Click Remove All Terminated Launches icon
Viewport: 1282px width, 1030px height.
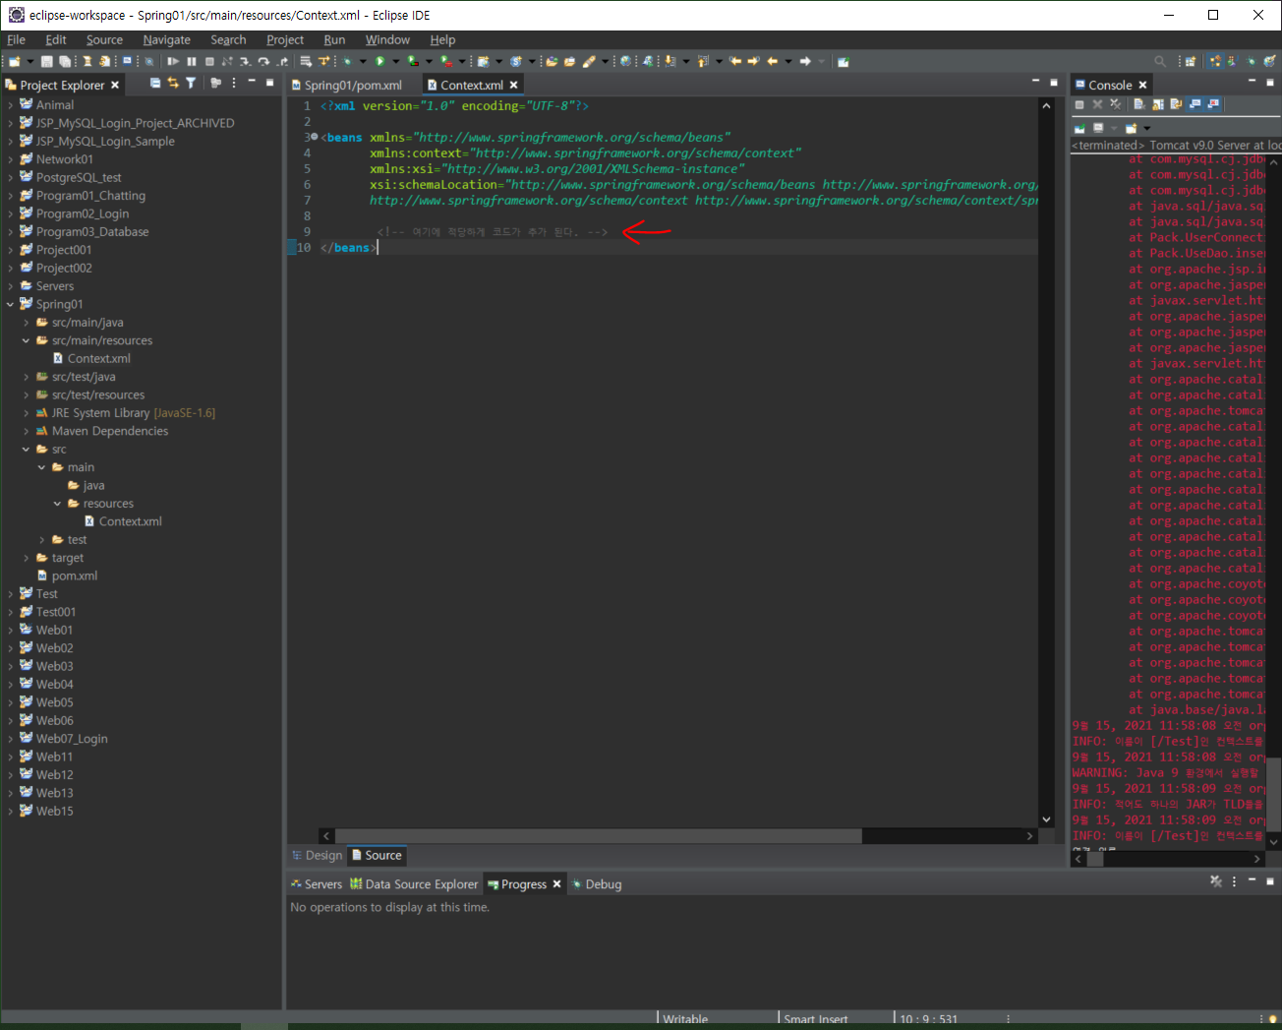1116,104
